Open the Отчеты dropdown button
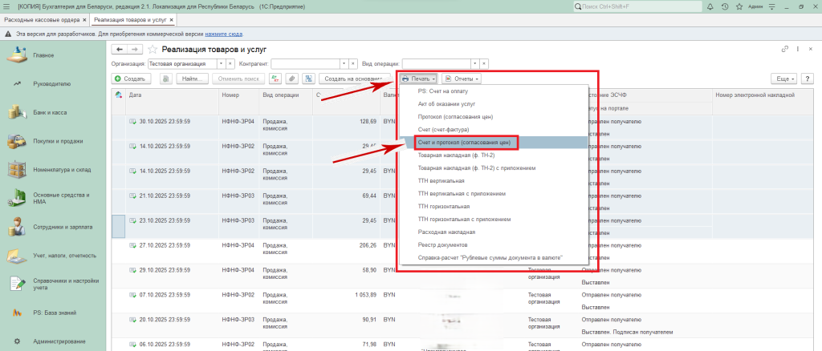This screenshot has height=351, width=822. [x=462, y=79]
